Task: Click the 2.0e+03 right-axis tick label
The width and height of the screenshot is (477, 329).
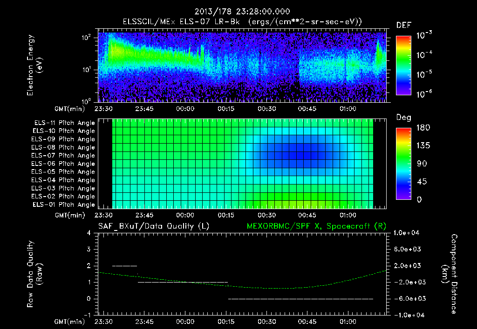Action: tap(407, 265)
